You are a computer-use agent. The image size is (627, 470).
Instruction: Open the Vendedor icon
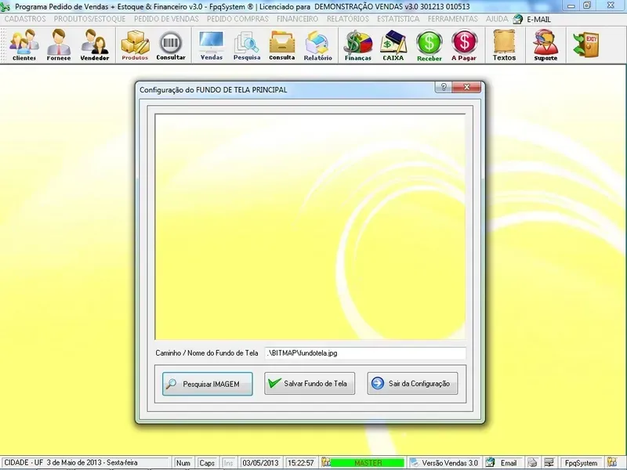tap(95, 45)
